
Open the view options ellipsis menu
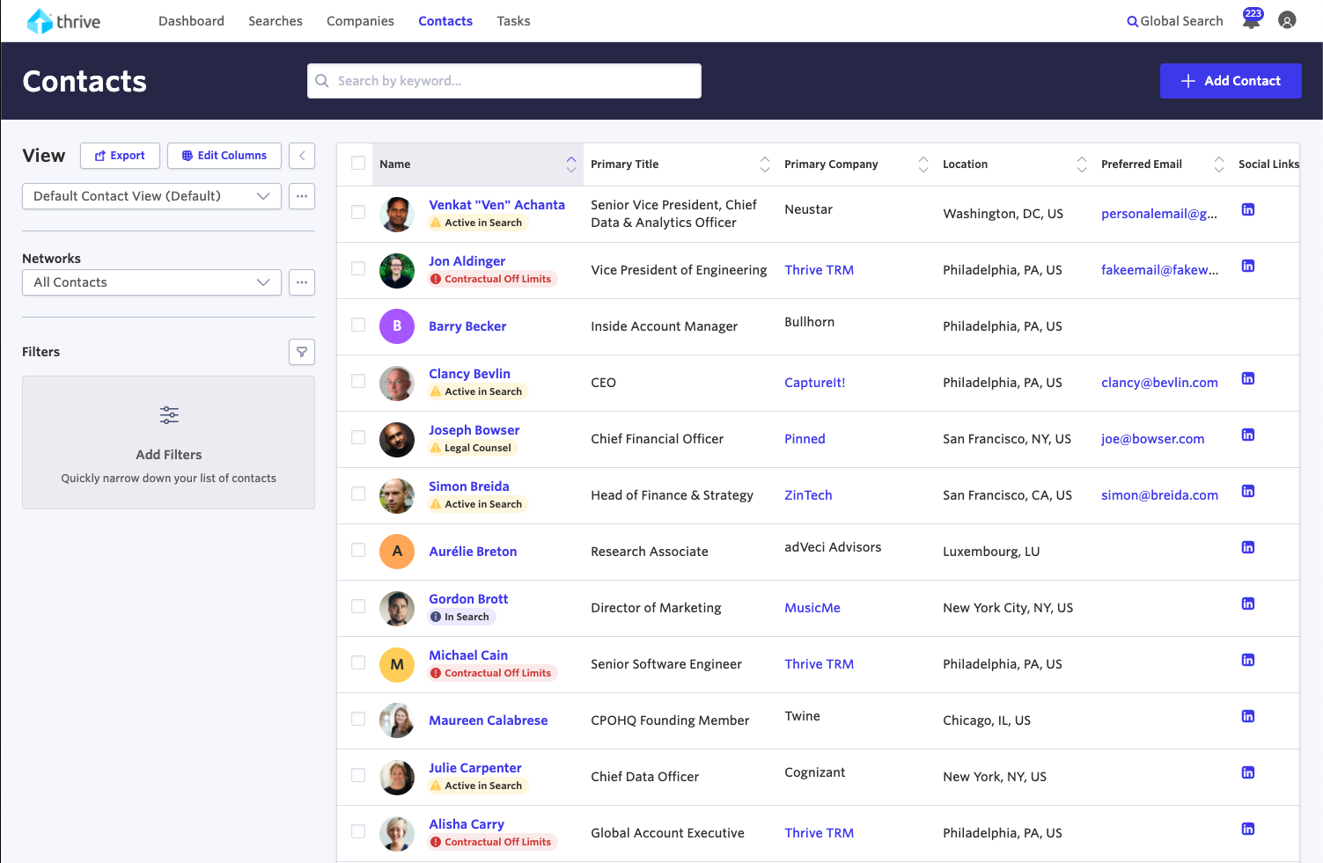click(x=302, y=196)
